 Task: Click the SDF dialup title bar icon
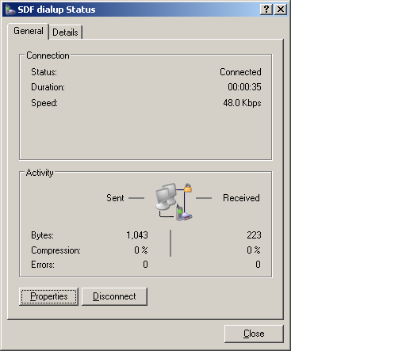click(10, 10)
